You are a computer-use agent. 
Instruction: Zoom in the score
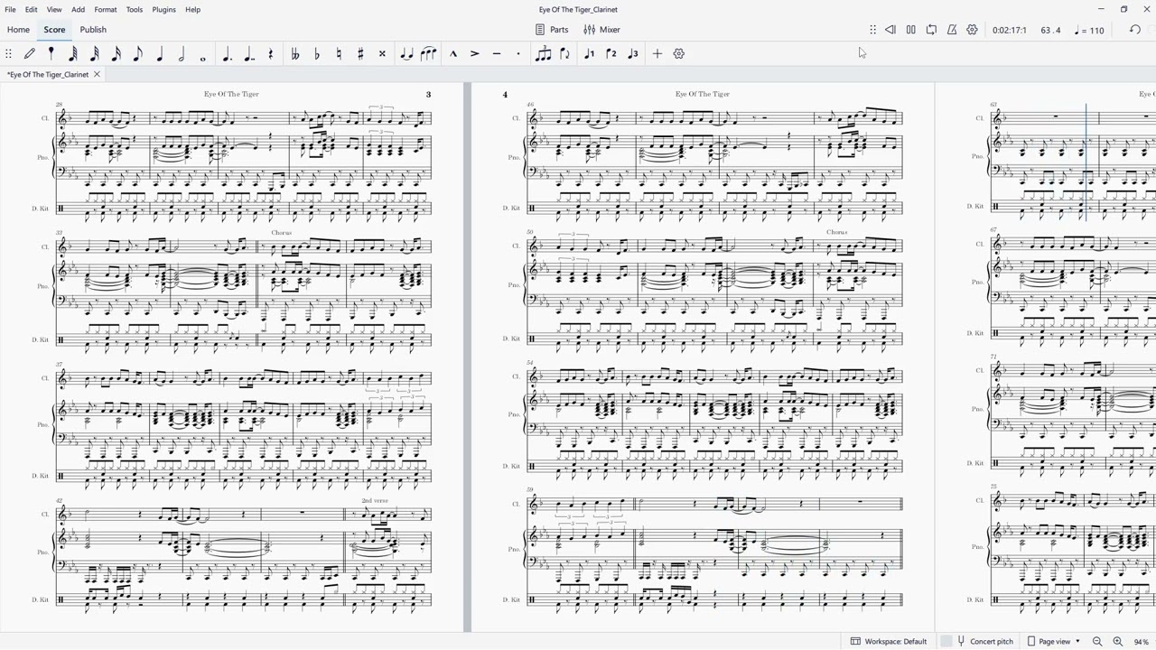click(1117, 642)
